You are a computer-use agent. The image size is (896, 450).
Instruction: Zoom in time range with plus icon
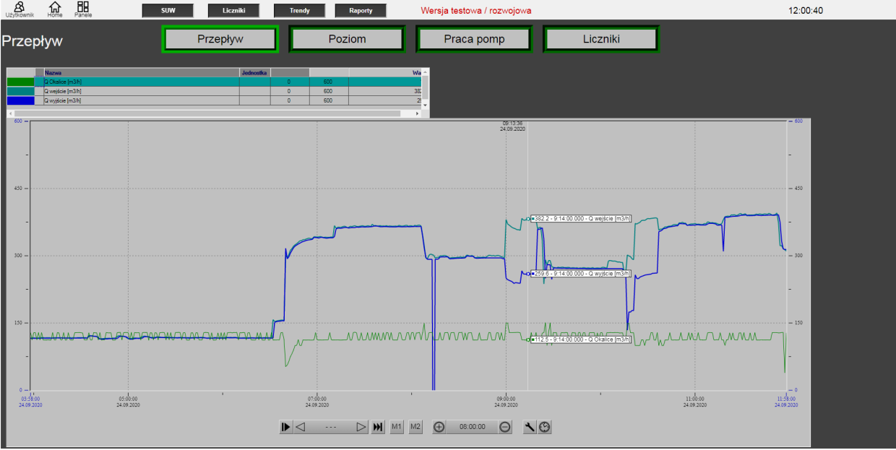point(439,427)
